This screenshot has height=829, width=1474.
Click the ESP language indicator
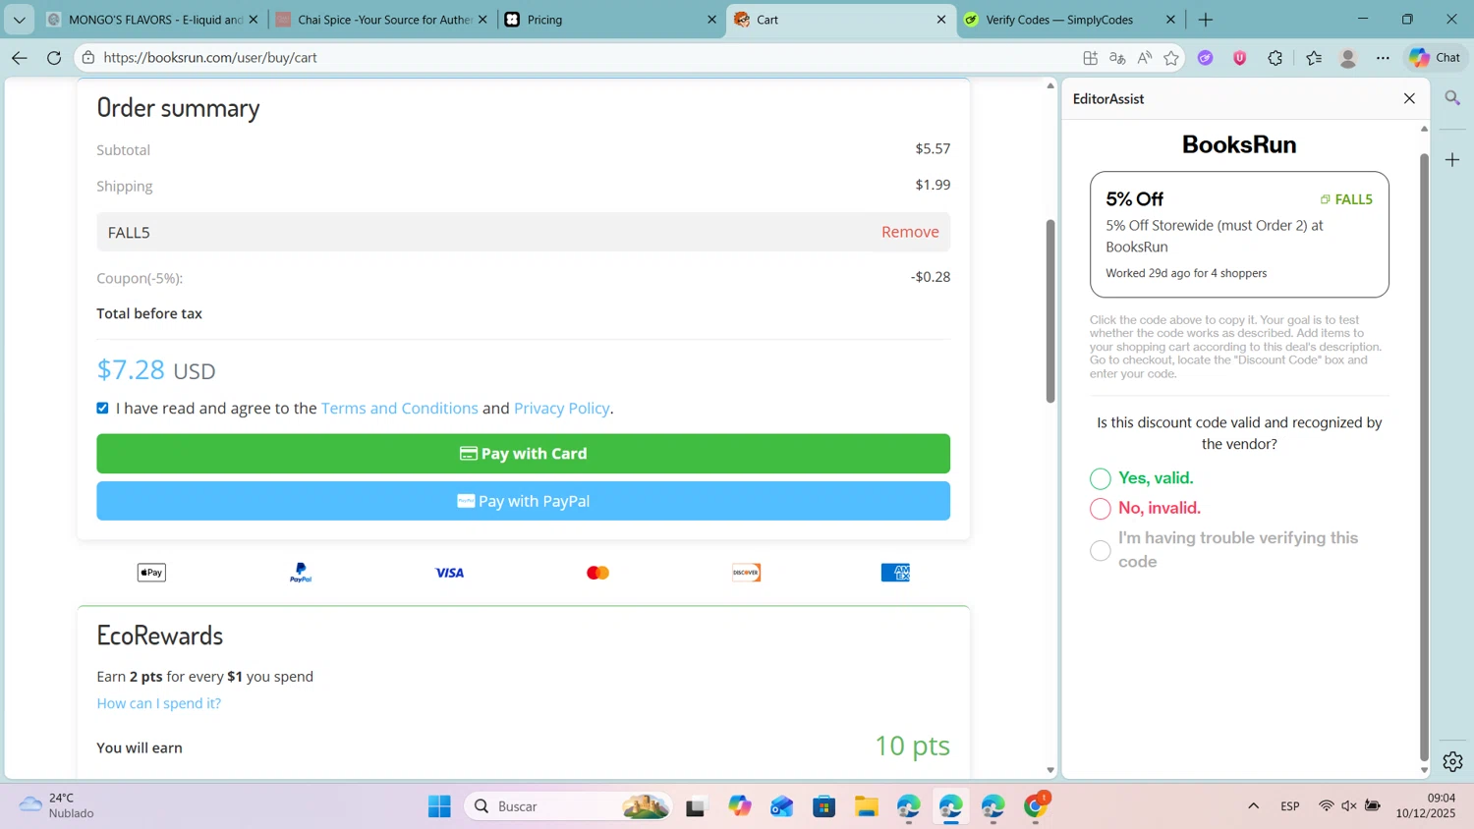point(1290,806)
